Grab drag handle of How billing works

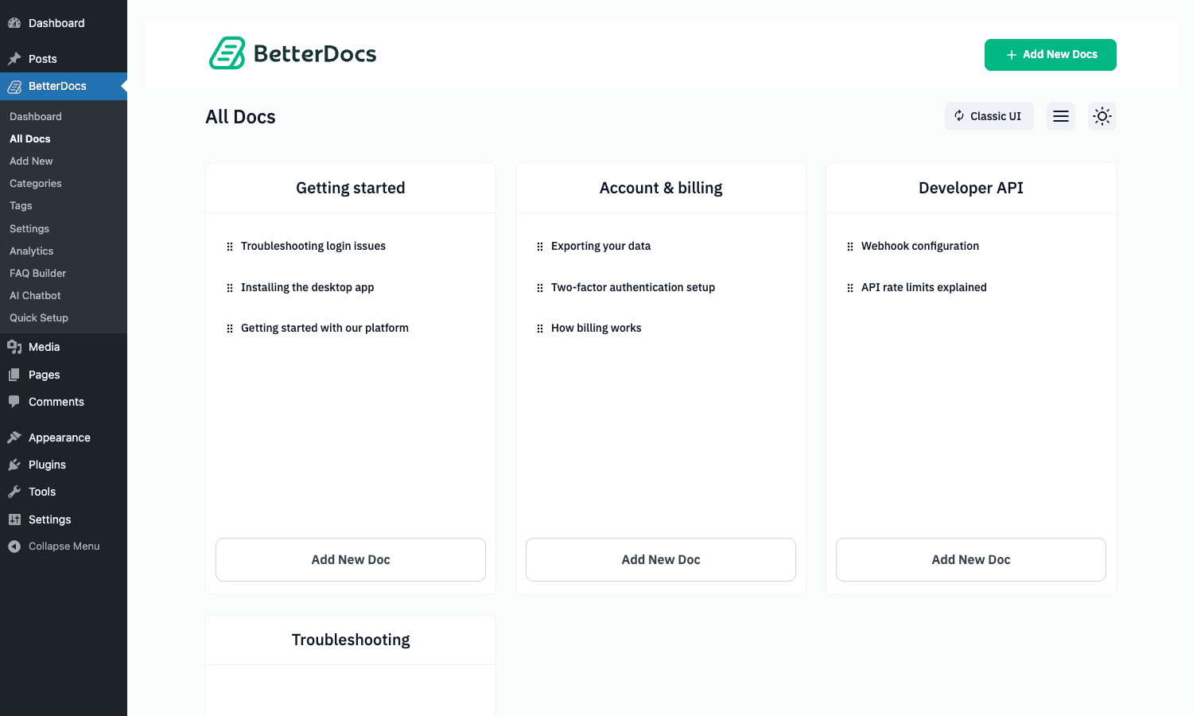540,329
